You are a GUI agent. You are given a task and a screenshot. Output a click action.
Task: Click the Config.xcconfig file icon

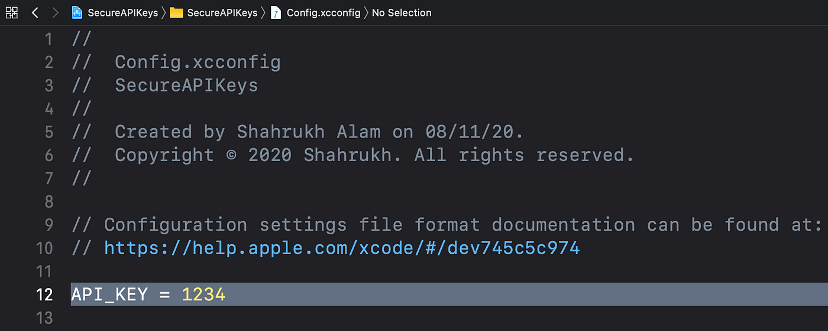tap(276, 12)
